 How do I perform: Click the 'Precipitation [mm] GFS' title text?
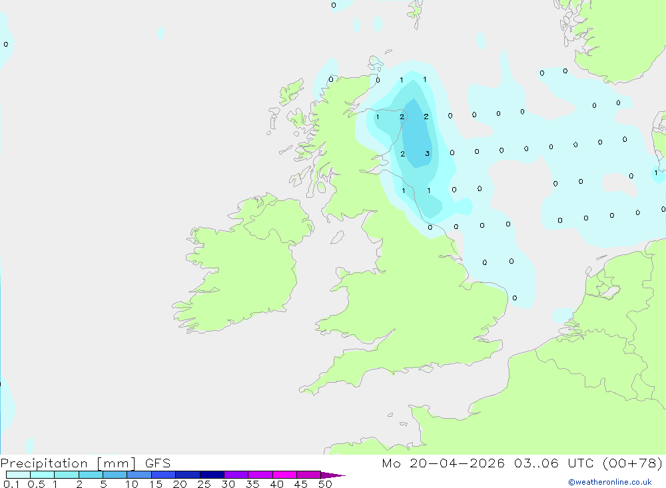pos(85,463)
